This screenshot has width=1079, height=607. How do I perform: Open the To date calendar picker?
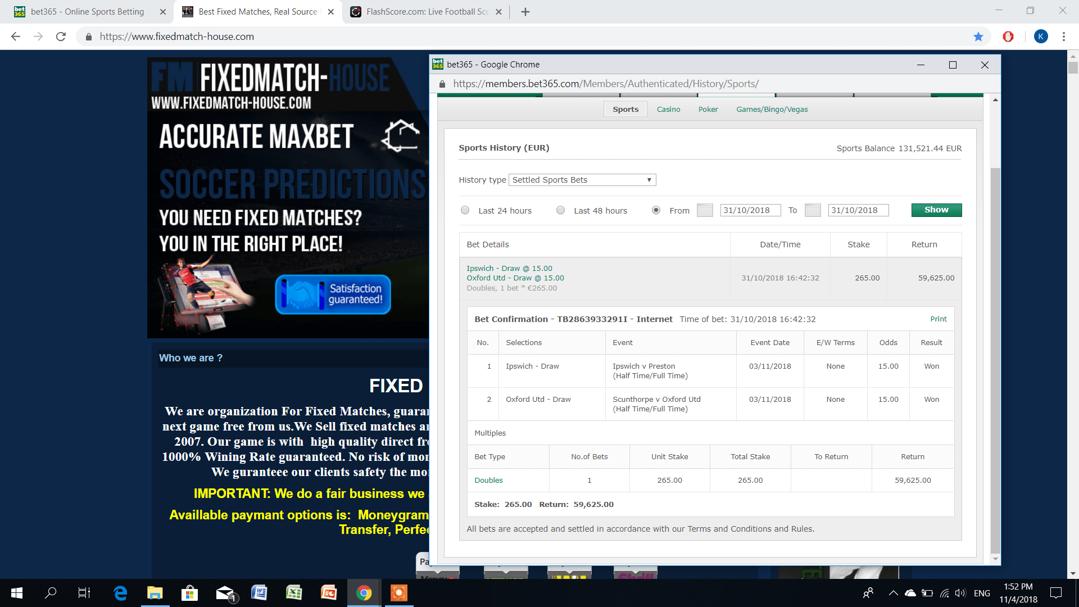(813, 210)
